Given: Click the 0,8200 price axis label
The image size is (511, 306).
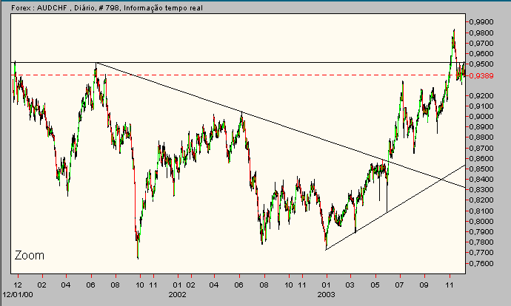Looking at the screenshot, I should (481, 200).
